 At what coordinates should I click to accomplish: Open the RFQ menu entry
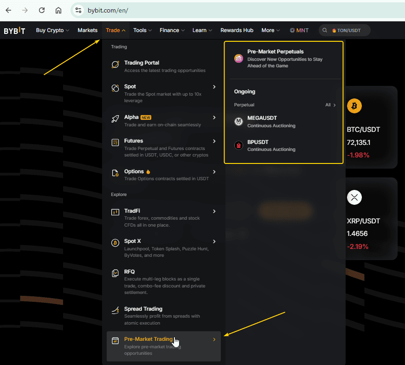tap(164, 281)
